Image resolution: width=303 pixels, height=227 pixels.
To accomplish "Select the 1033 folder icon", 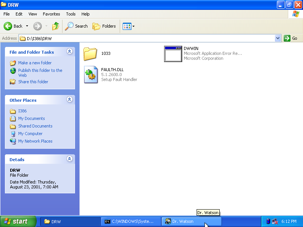I will [x=90, y=54].
